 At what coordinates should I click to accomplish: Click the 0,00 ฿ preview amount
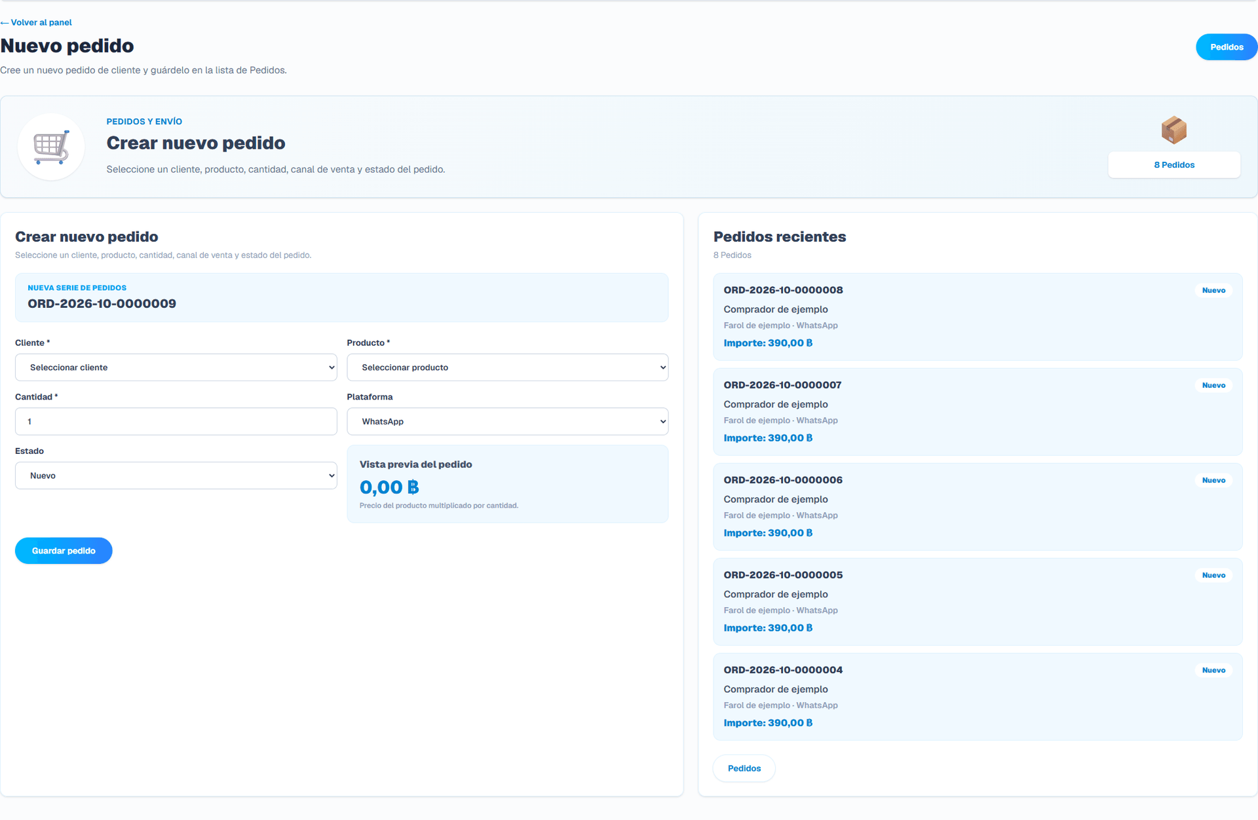coord(389,487)
